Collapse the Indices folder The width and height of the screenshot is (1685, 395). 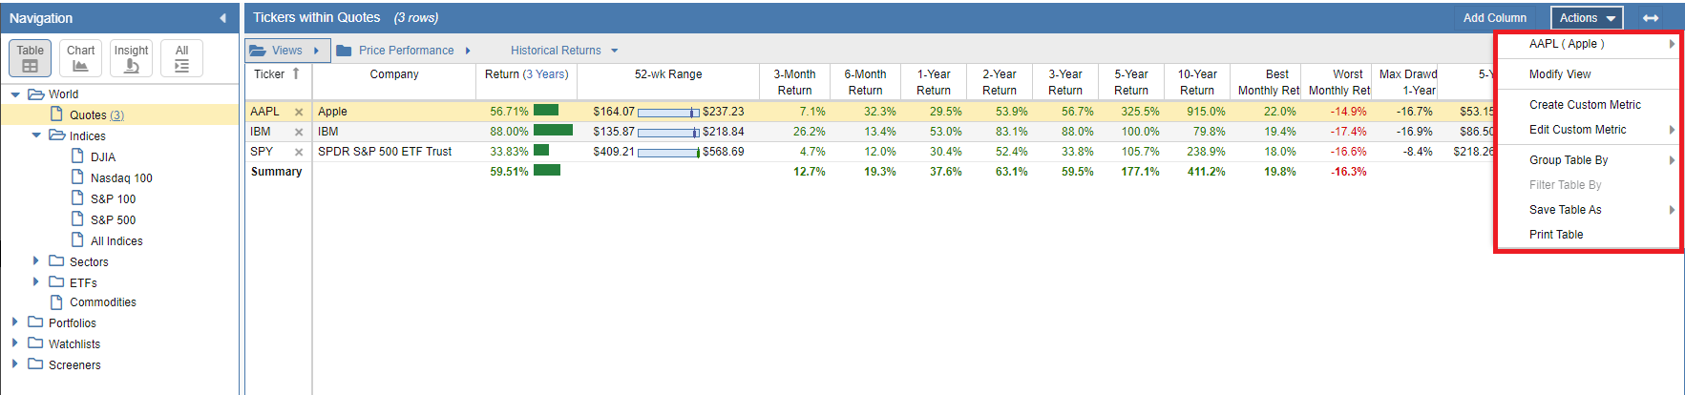tap(36, 135)
